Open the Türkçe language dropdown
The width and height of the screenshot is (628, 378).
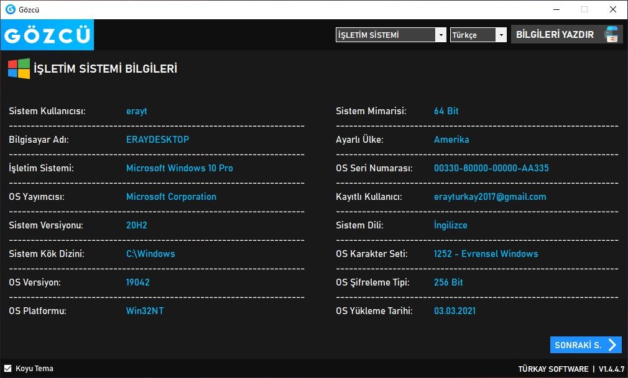(478, 35)
